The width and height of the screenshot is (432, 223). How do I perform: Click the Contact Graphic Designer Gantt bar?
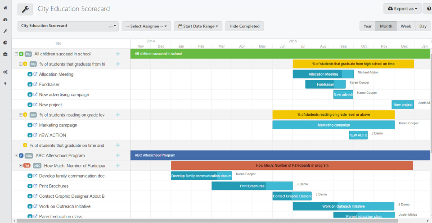292,196
